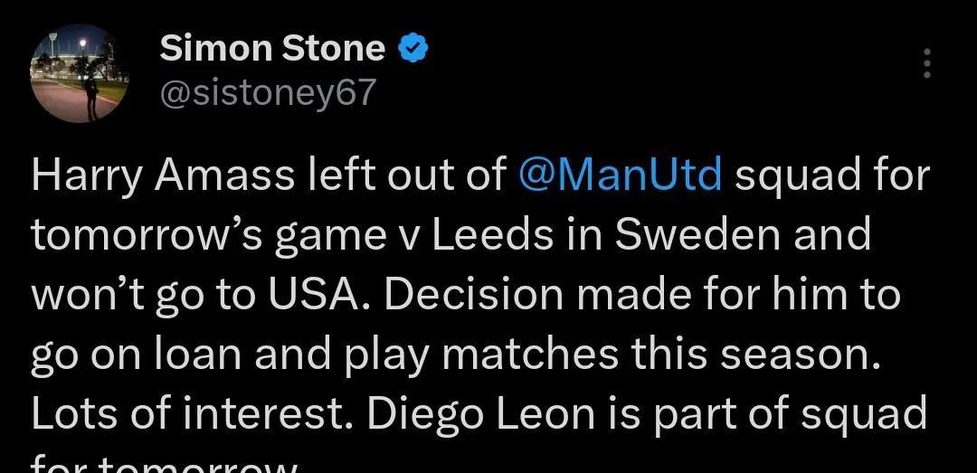Open the @sistoney67 handle
This screenshot has height=473, width=977.
pos(267,91)
